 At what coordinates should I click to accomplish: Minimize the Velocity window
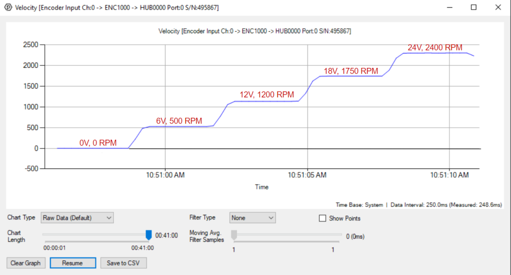pyautogui.click(x=450, y=8)
